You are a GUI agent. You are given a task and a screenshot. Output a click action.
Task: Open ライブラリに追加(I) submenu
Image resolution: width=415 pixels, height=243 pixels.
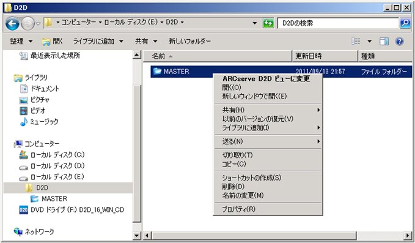point(268,128)
